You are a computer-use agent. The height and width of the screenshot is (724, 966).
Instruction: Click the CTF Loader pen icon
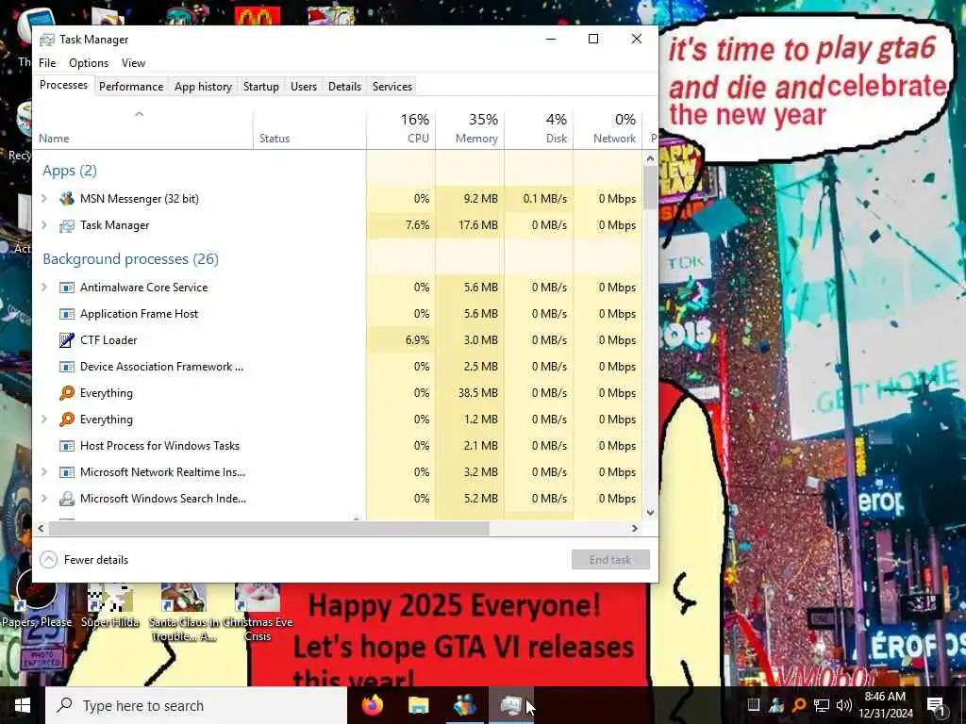click(67, 339)
